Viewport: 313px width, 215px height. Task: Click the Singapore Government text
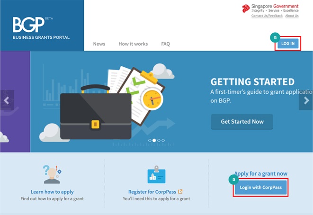pyautogui.click(x=275, y=6)
